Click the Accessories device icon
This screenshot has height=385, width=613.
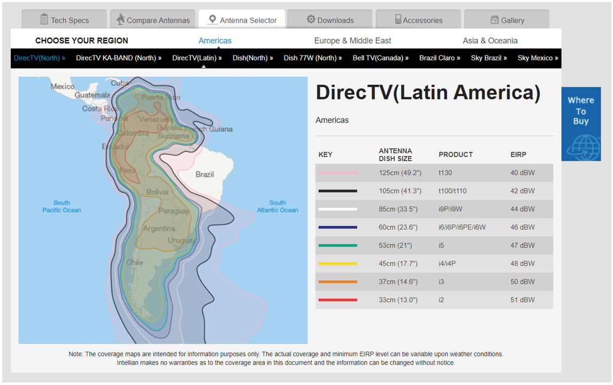(x=398, y=20)
